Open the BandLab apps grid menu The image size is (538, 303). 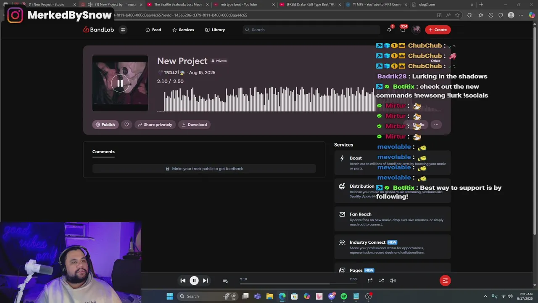point(123,30)
